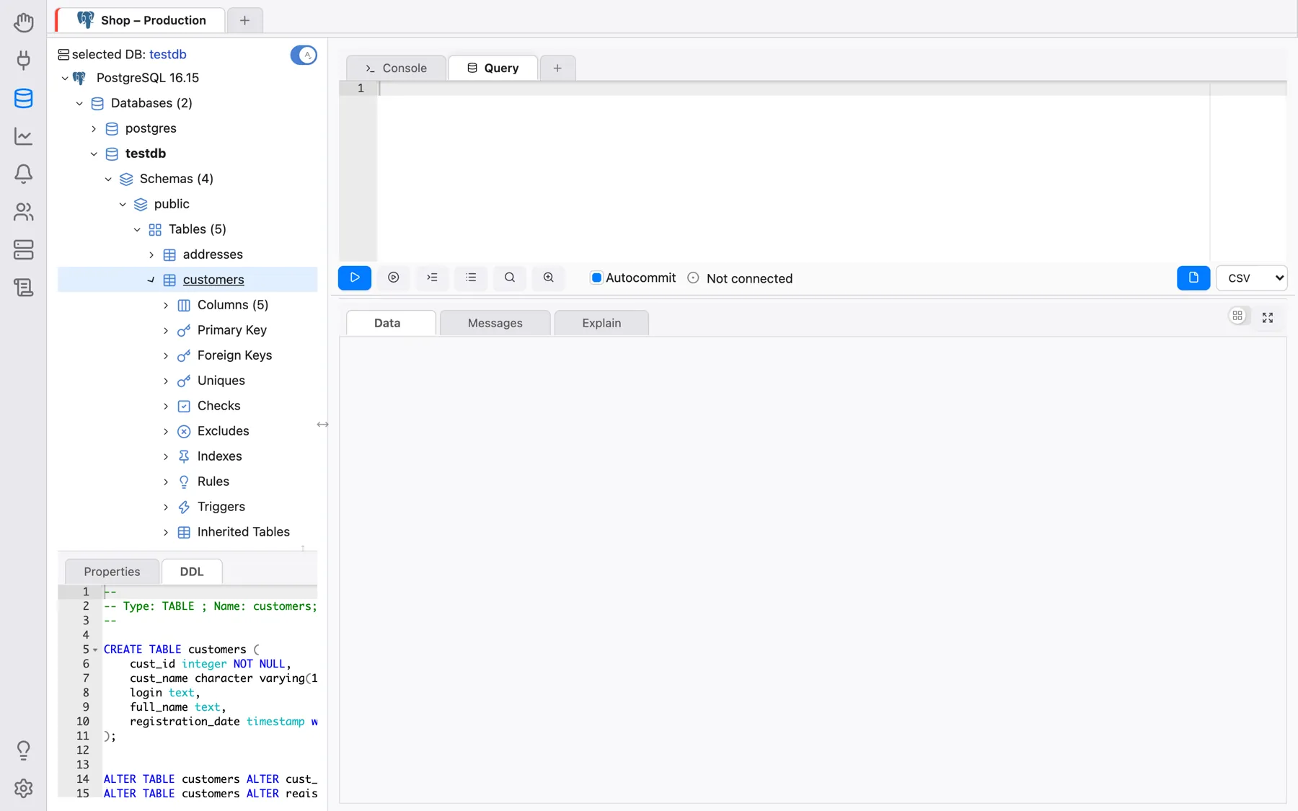Viewport: 1298px width, 811px height.
Task: Click the circled play execute icon
Action: click(394, 278)
